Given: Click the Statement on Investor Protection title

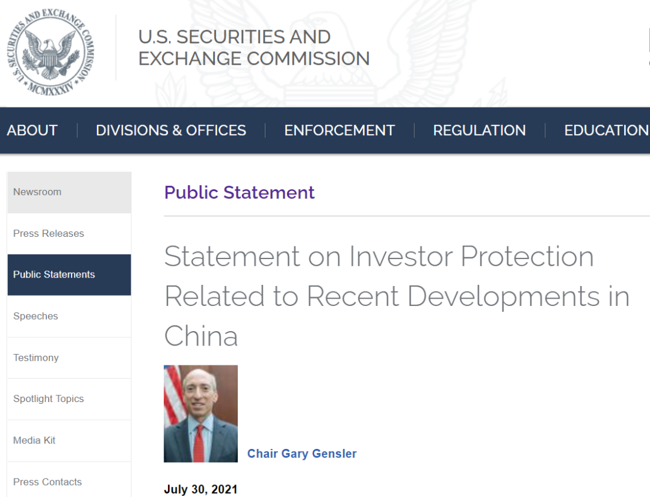Looking at the screenshot, I should [x=397, y=296].
